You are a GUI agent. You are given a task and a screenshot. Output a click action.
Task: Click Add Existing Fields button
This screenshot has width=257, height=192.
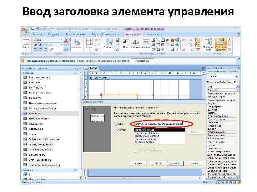(x=208, y=45)
